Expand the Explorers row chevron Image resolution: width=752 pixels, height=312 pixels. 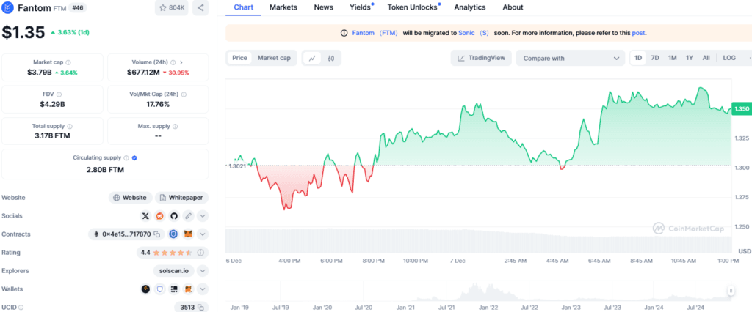tap(203, 270)
